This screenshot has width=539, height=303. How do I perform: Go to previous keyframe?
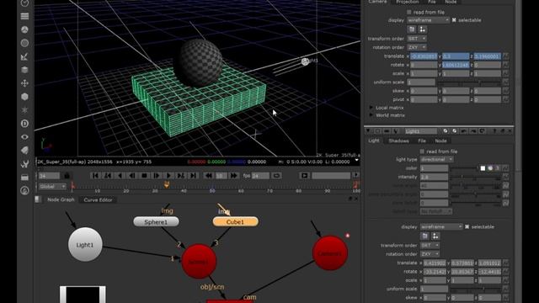click(x=108, y=176)
